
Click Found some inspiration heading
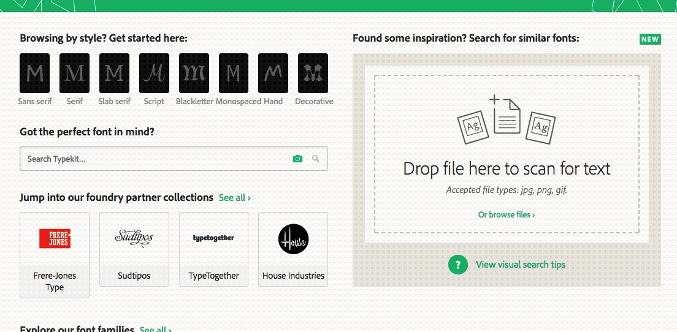pyautogui.click(x=466, y=38)
